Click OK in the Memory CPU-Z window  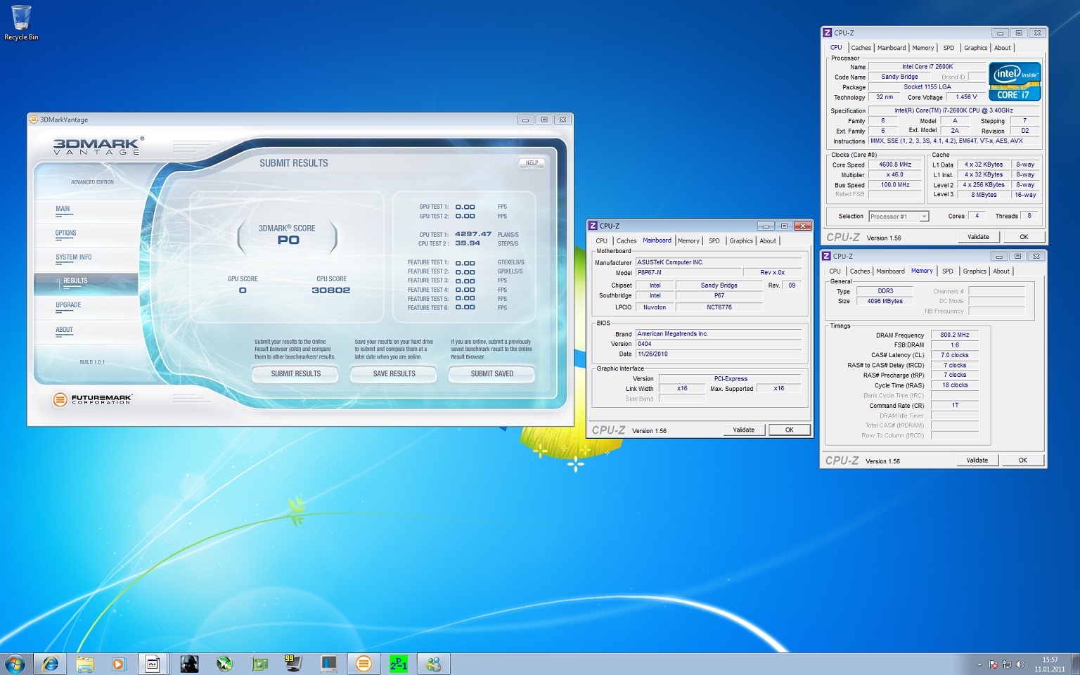point(1023,461)
